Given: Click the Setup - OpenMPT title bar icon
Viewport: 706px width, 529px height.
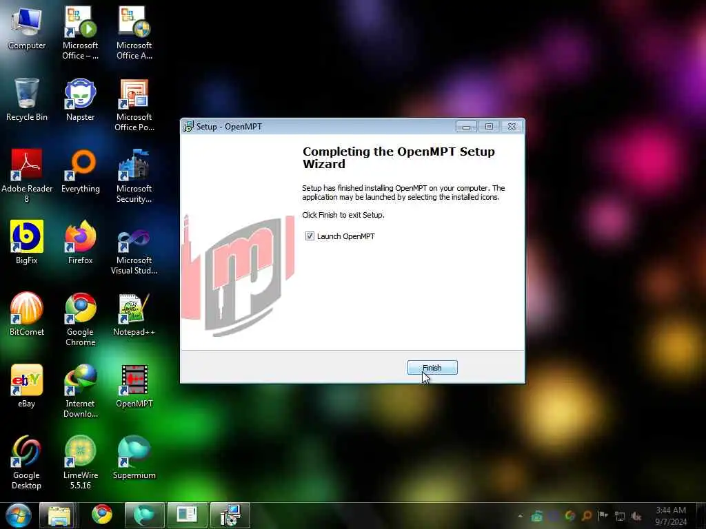Looking at the screenshot, I should point(189,127).
